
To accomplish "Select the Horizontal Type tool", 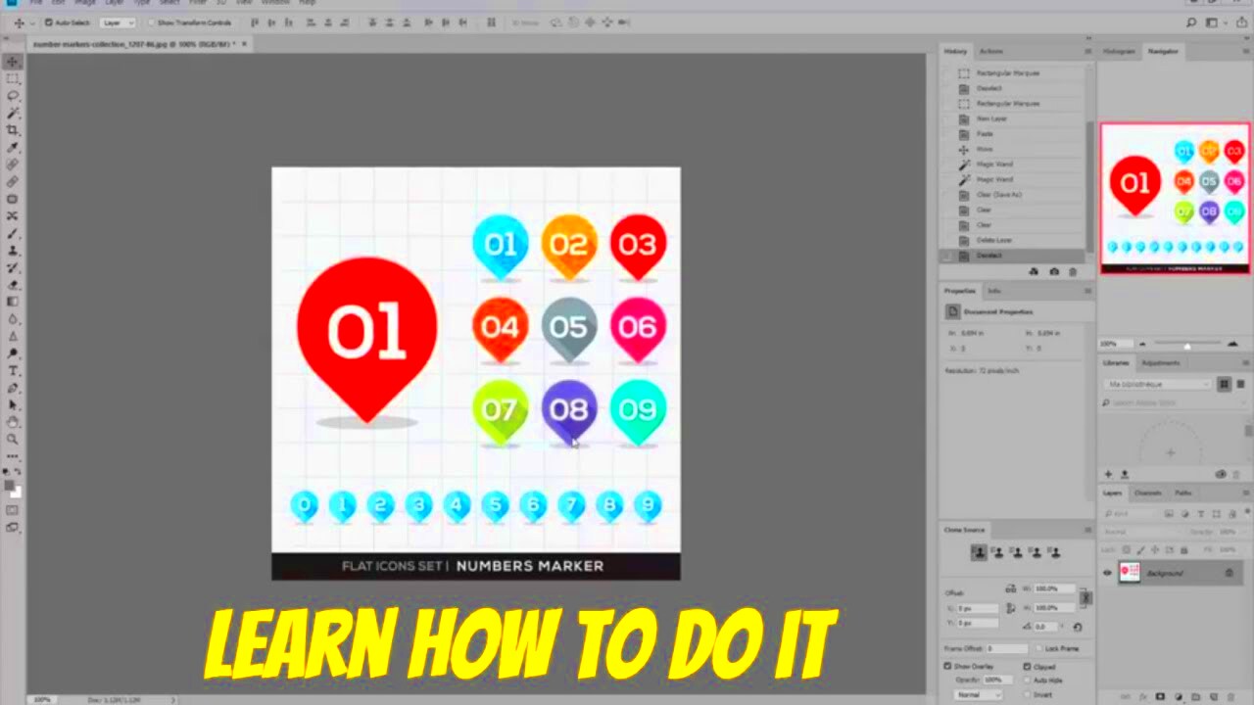I will [x=13, y=370].
